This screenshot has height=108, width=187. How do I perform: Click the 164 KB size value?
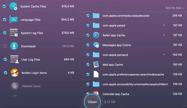[x=177, y=55]
